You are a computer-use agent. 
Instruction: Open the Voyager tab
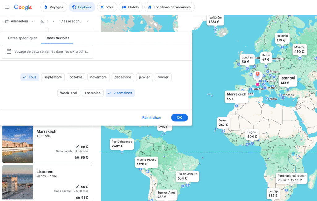point(54,7)
